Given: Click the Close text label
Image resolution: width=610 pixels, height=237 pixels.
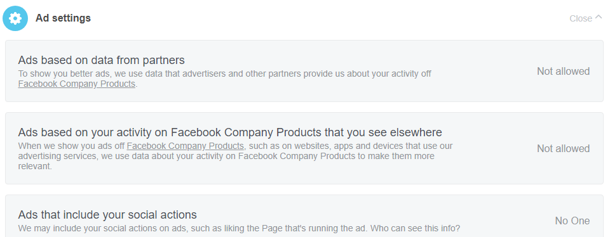Looking at the screenshot, I should pyautogui.click(x=580, y=18).
